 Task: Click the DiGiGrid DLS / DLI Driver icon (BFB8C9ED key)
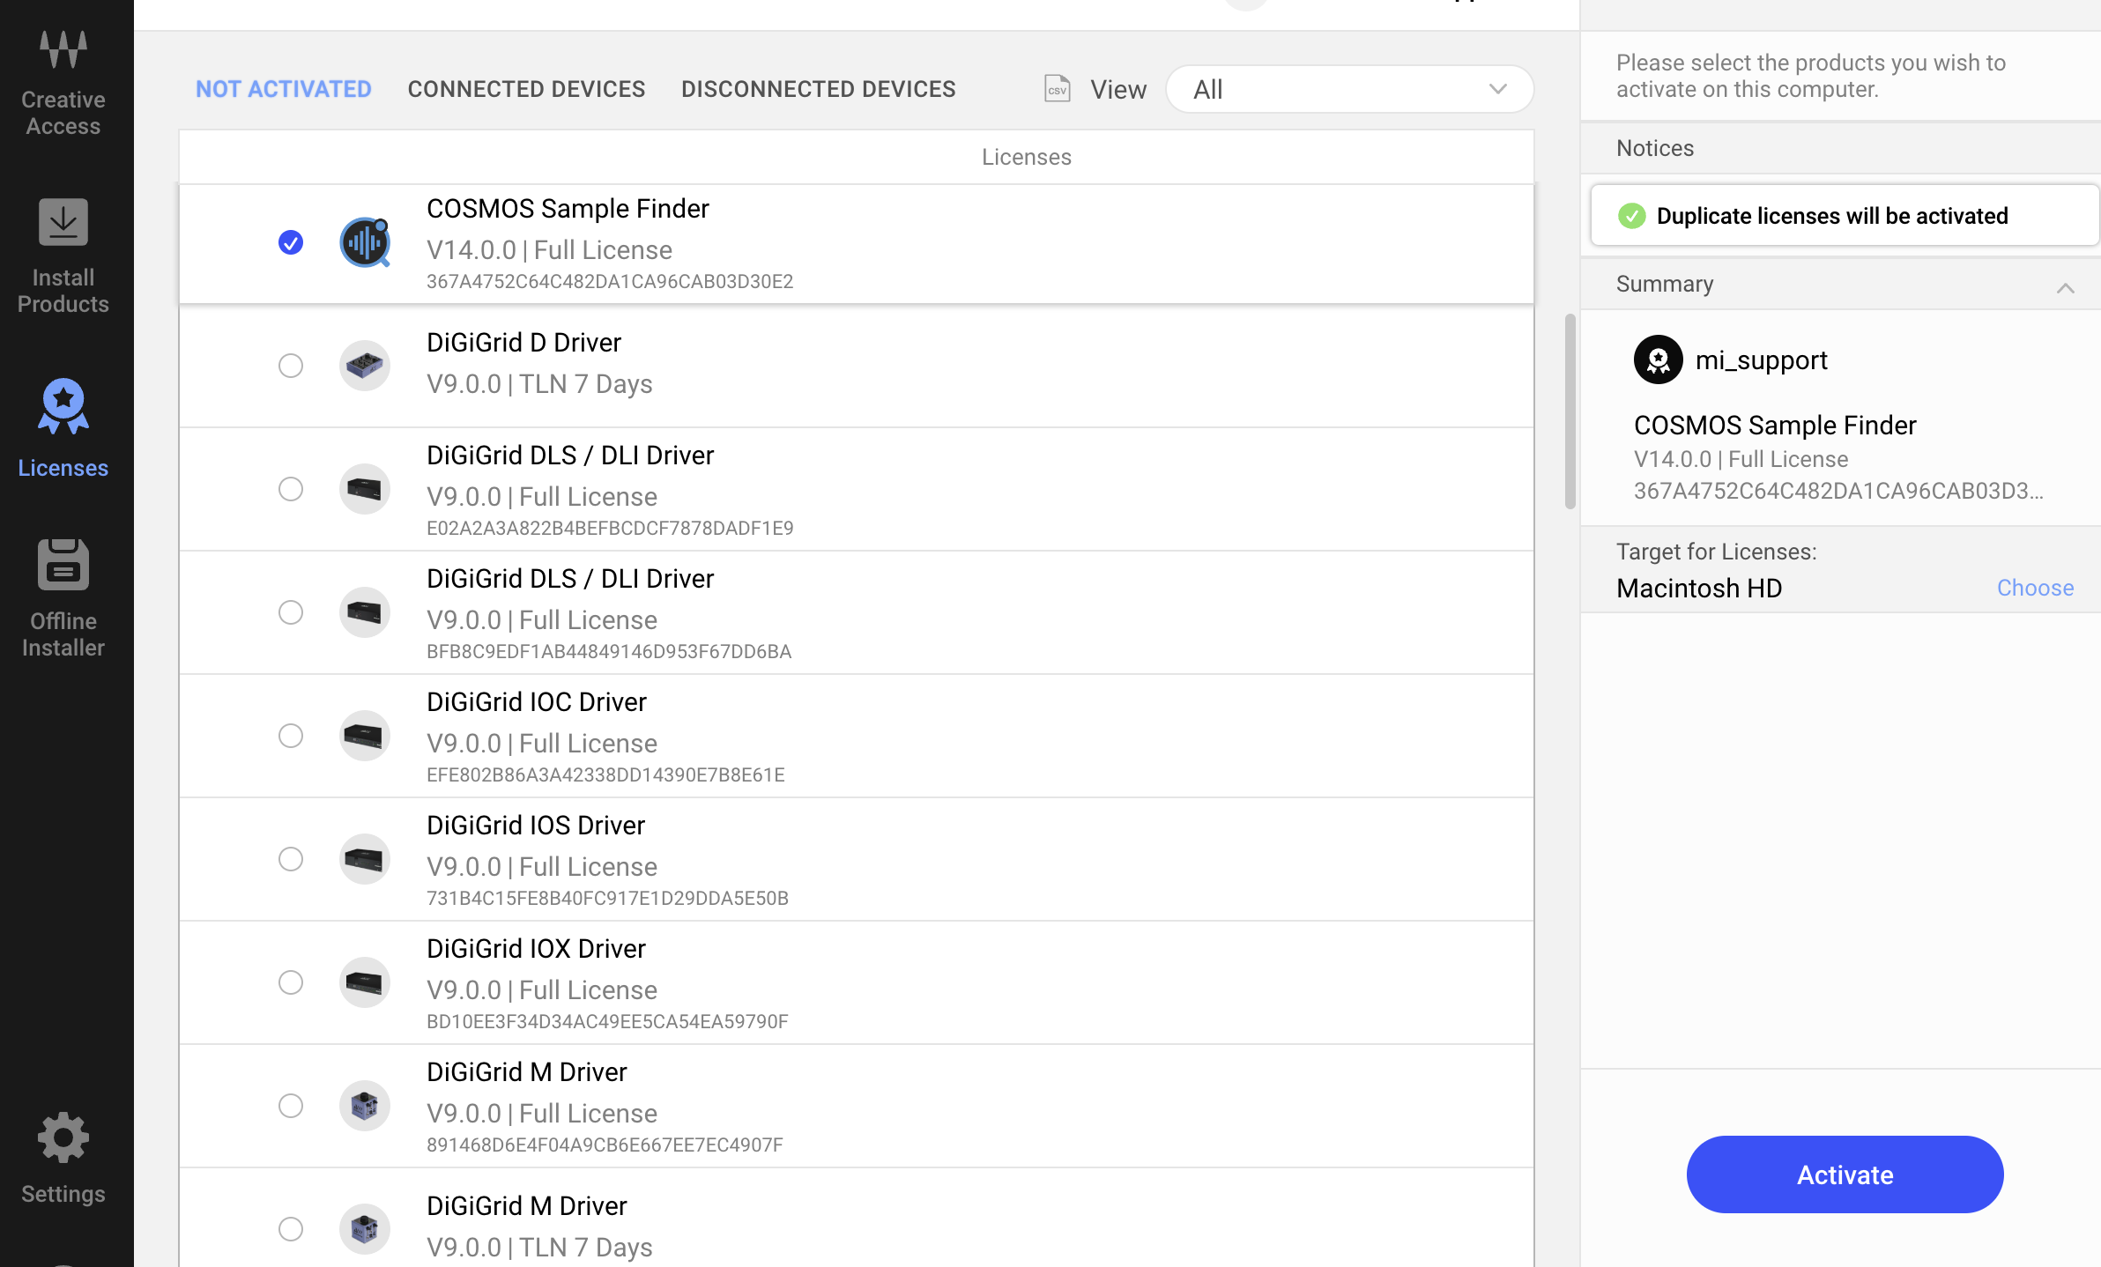[x=365, y=612]
